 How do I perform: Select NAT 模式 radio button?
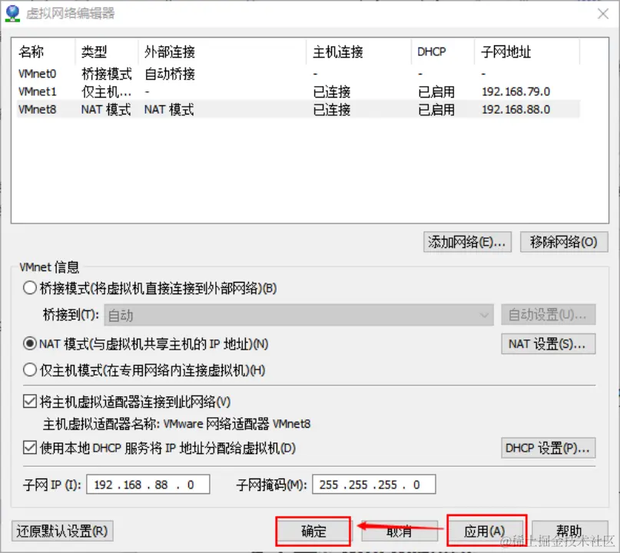tap(30, 344)
